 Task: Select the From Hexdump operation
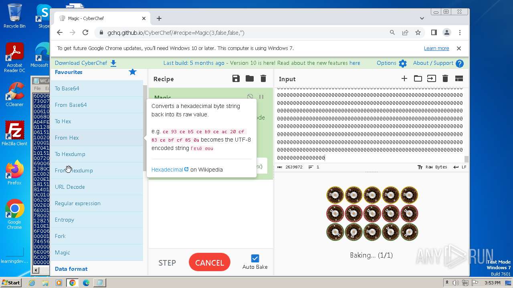(x=97, y=170)
